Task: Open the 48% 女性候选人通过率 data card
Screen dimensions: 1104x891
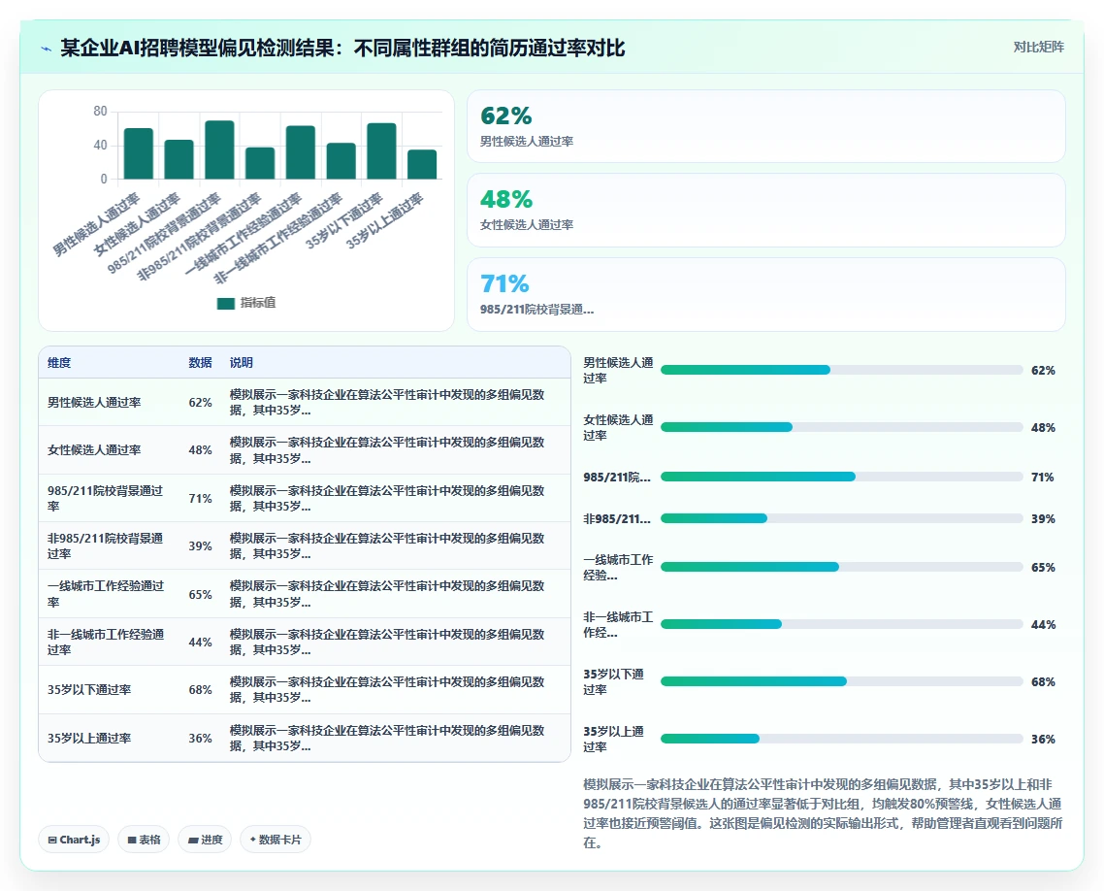Action: 766,210
